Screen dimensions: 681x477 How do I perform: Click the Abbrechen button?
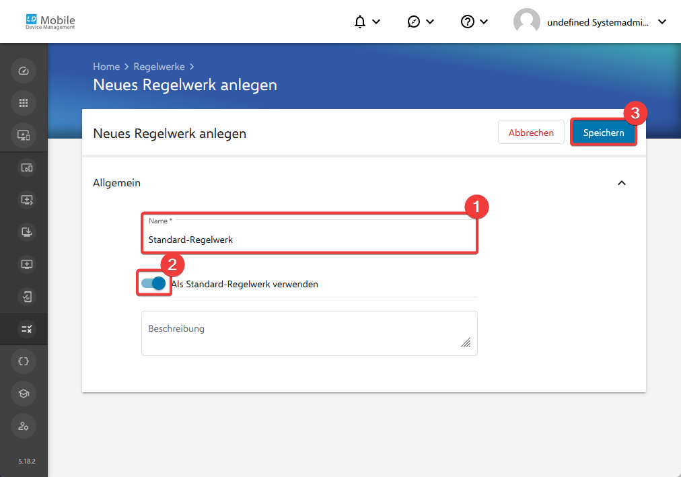(531, 133)
